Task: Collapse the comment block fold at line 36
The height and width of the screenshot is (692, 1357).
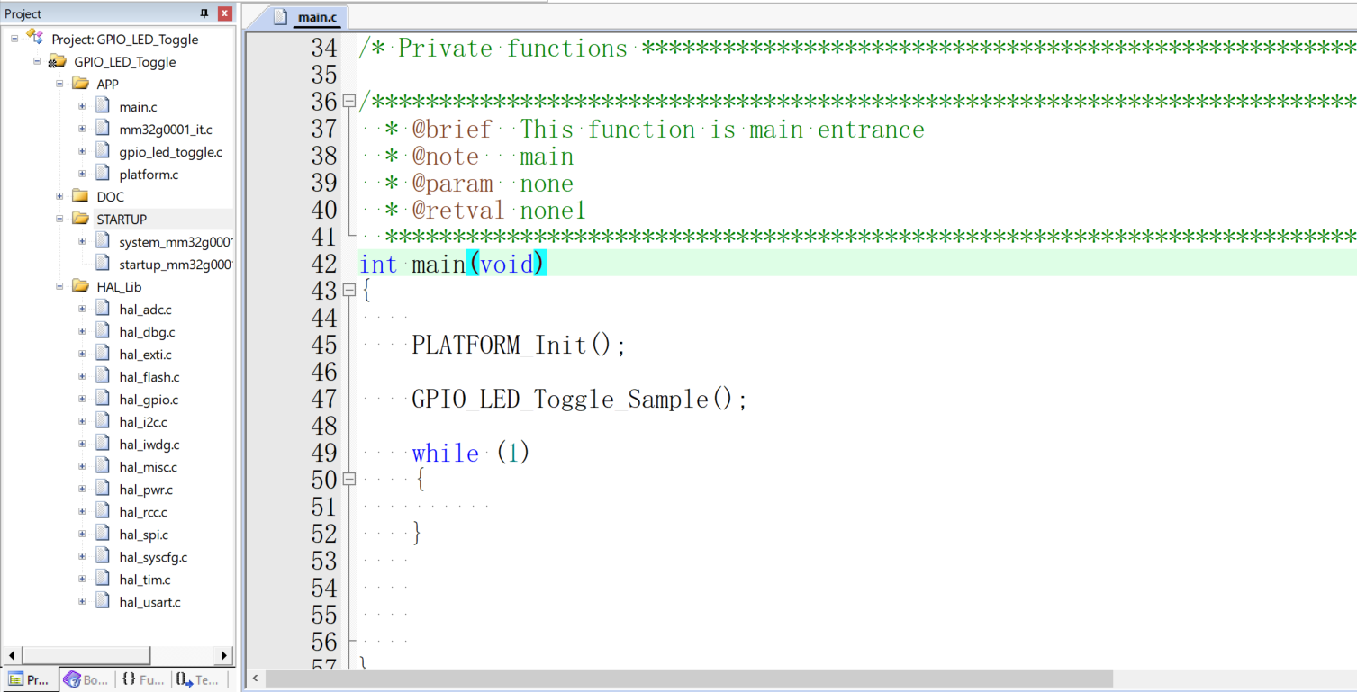Action: pyautogui.click(x=349, y=102)
